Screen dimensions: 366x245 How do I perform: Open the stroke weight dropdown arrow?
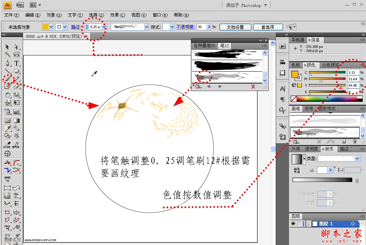(104, 27)
